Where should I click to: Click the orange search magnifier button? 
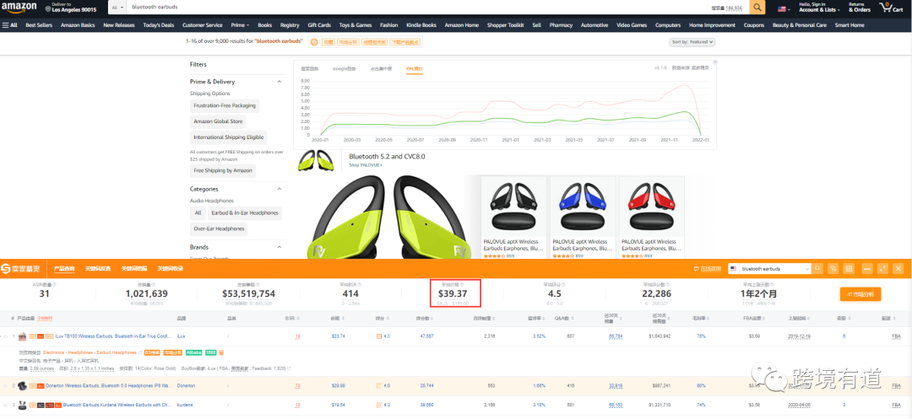coord(757,8)
